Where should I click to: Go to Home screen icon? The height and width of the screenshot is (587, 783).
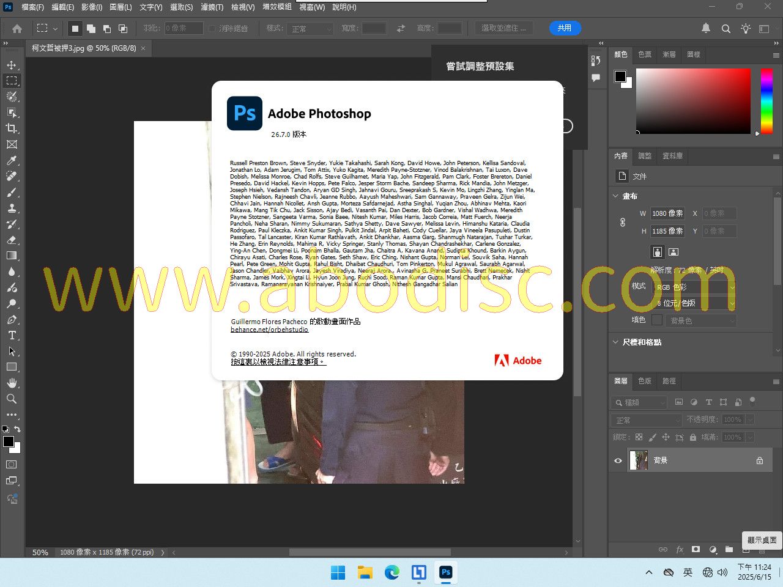click(17, 28)
